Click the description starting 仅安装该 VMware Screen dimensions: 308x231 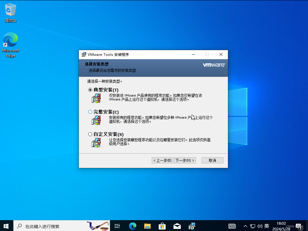[x=156, y=97]
